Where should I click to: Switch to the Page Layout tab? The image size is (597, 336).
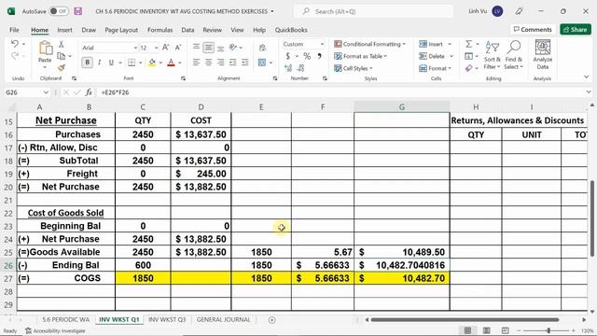[x=121, y=30]
